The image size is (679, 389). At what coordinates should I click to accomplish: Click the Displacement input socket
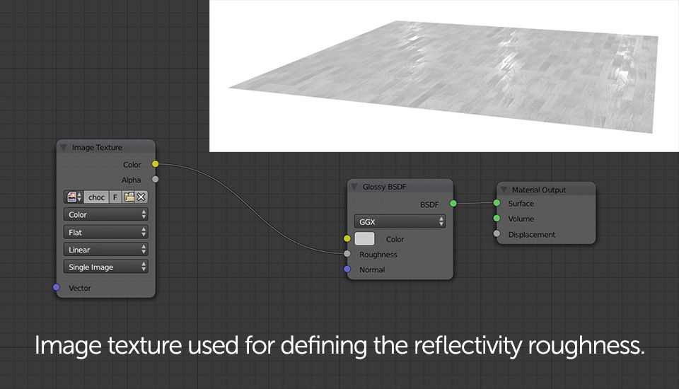497,233
